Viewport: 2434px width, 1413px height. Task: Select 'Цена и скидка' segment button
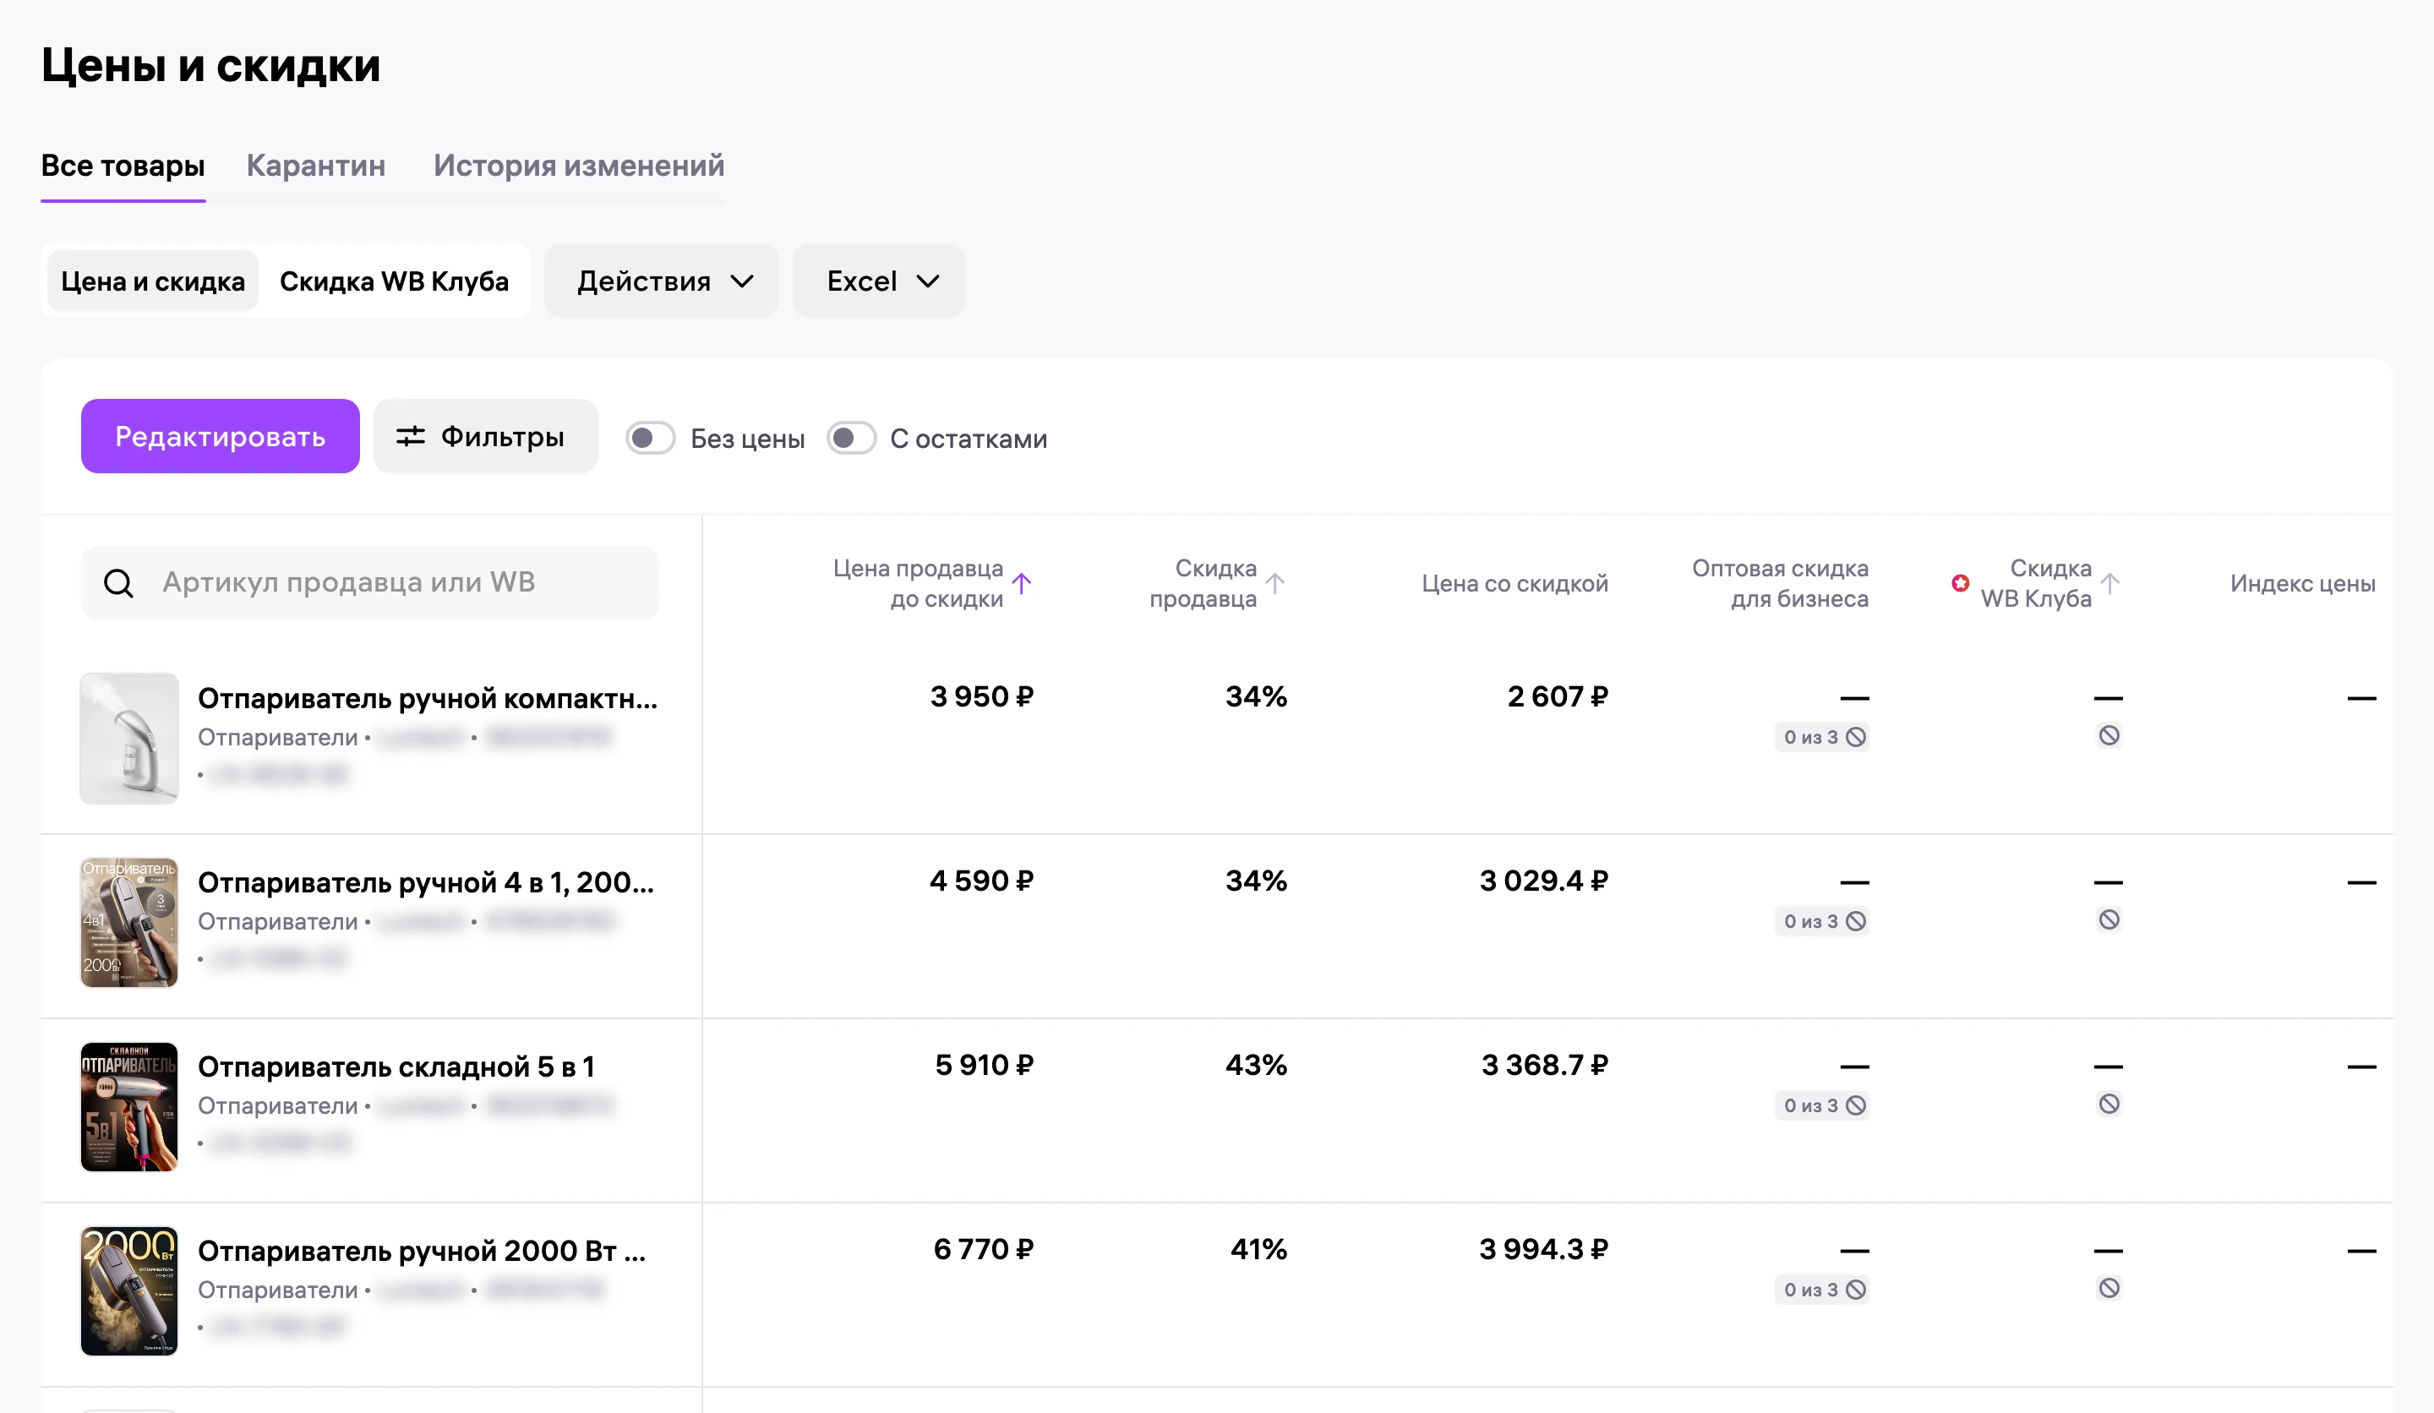point(153,281)
